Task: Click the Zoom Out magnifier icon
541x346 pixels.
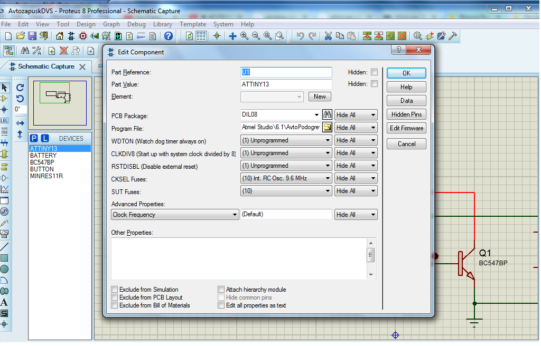Action: [256, 36]
